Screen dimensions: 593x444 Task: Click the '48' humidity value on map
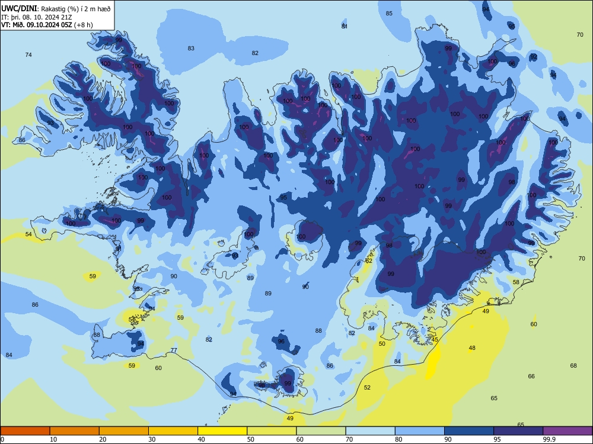(x=472, y=348)
